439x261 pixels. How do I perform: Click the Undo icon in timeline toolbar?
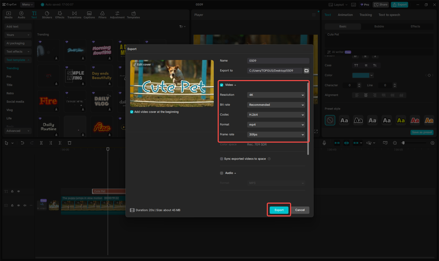coord(22,143)
